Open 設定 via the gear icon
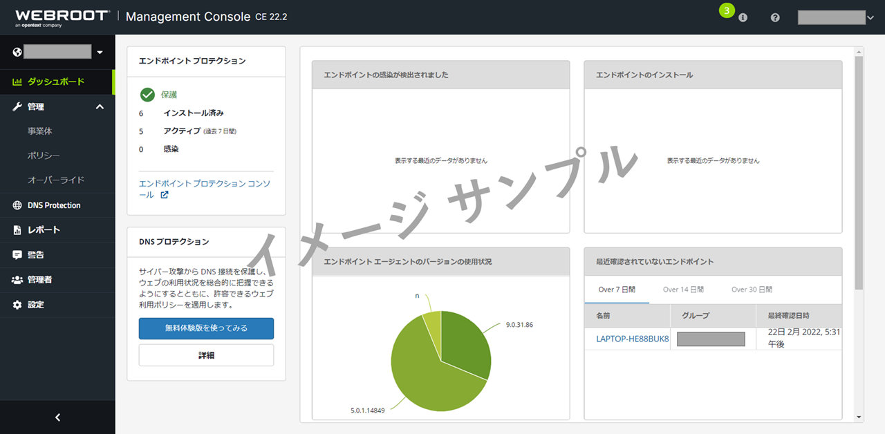Image resolution: width=885 pixels, height=434 pixels. [x=17, y=305]
